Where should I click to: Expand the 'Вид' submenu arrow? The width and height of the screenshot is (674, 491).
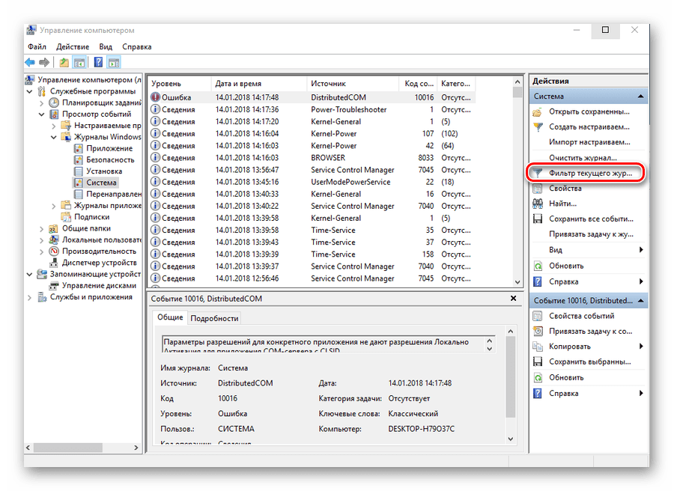coord(640,249)
